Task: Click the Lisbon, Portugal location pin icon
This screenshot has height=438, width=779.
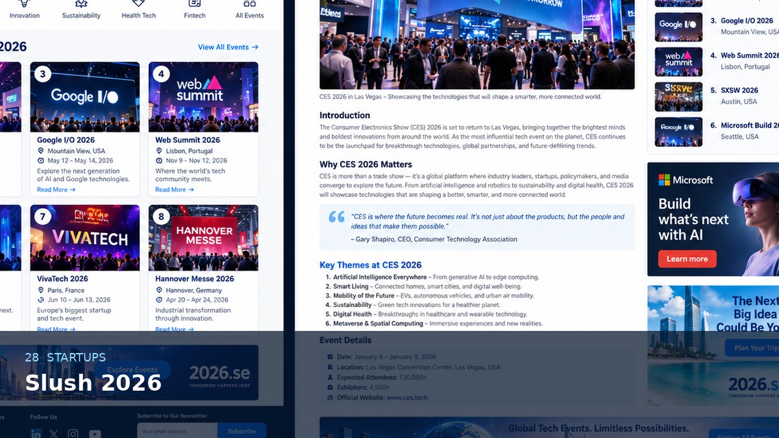Action: [159, 151]
